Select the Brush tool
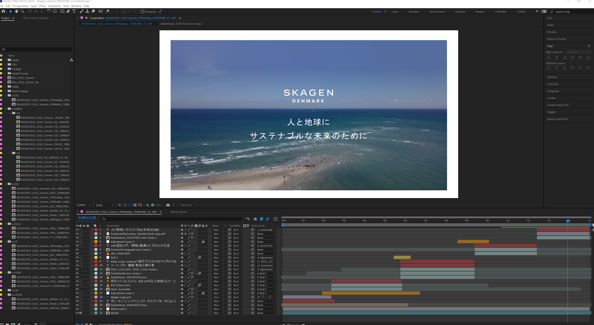 click(81, 11)
